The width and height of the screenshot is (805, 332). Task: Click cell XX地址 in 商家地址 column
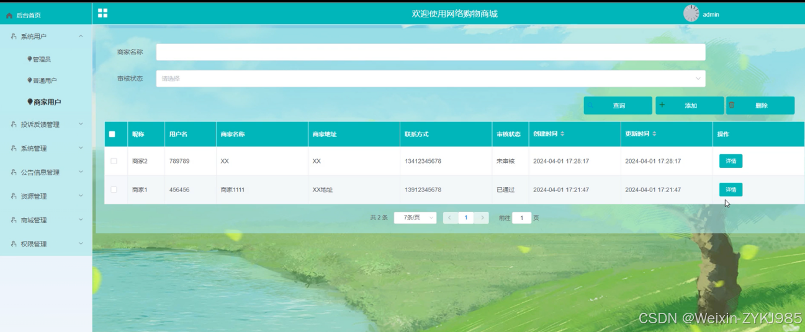(323, 190)
